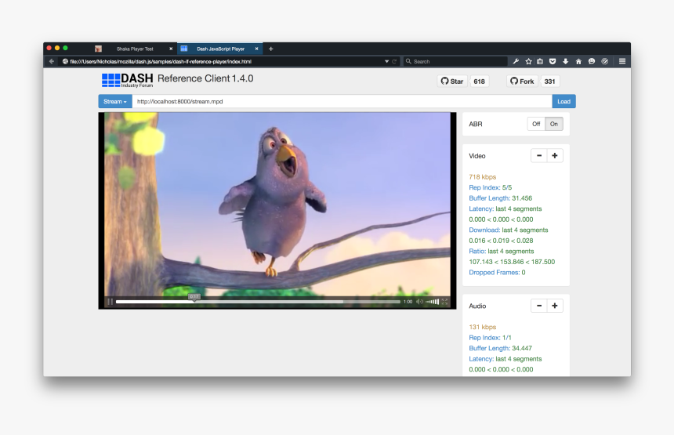The image size is (674, 435).
Task: Click the 718 kbps video bitrate
Action: pos(482,176)
